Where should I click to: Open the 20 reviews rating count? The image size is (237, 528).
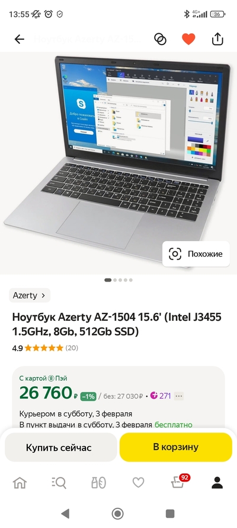pos(72,348)
